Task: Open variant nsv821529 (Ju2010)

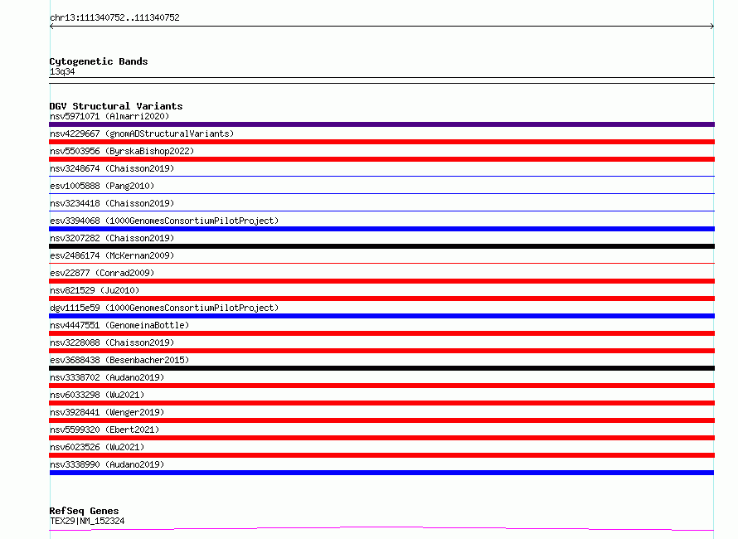Action: pos(95,290)
